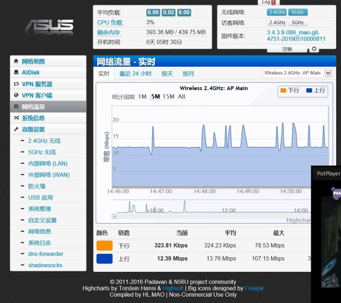Image resolution: width=341 pixels, height=303 pixels.
Task: Open the CPU 负载 link
Action: tap(110, 22)
